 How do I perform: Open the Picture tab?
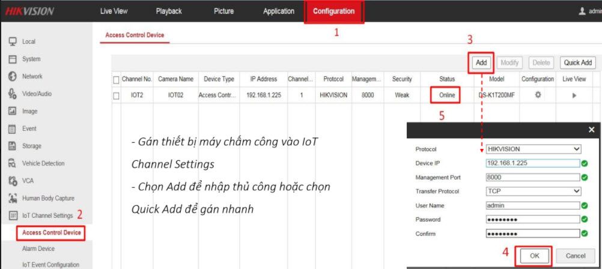tap(224, 11)
